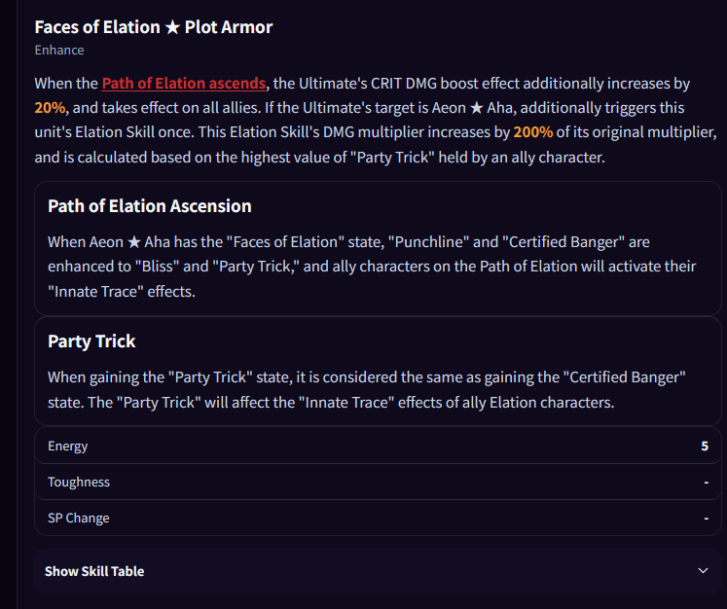Image resolution: width=727 pixels, height=609 pixels.
Task: Click the star icon in Ascension card text
Action: pos(134,242)
